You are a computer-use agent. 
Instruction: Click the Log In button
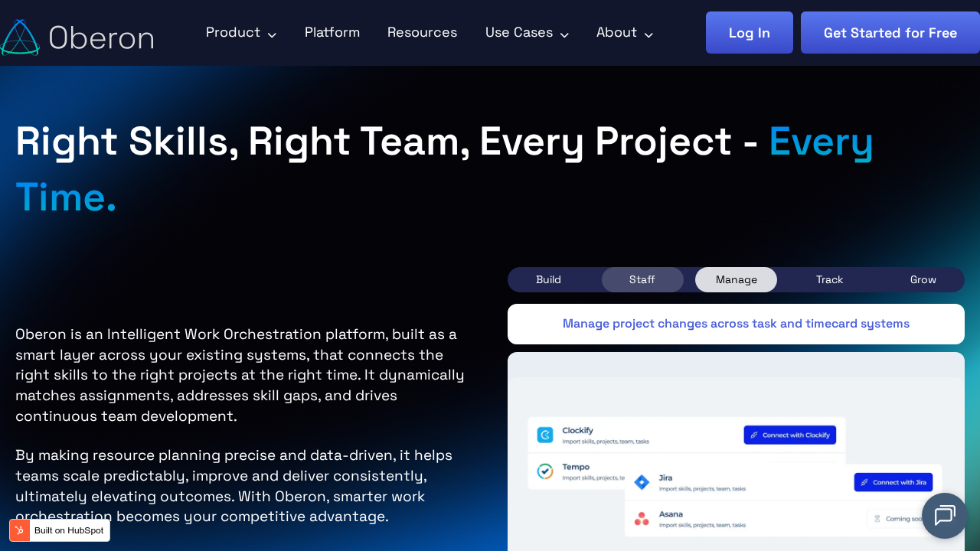pyautogui.click(x=749, y=33)
